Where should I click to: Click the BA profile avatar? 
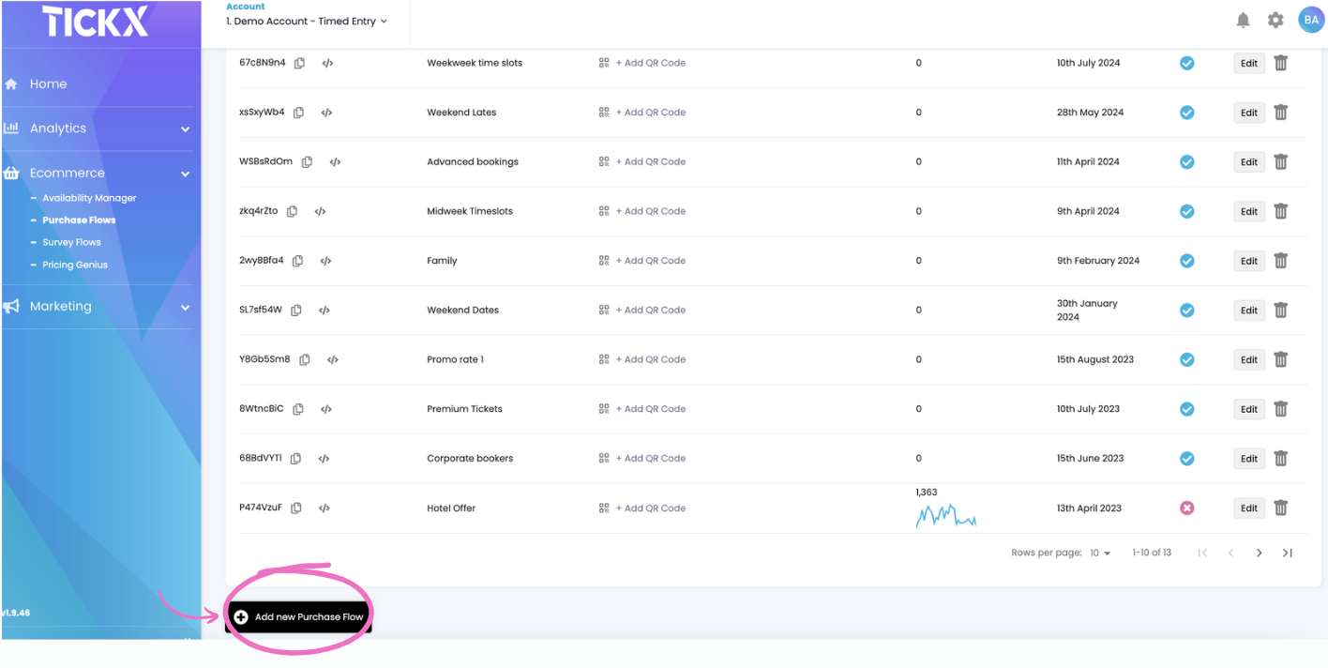click(x=1311, y=19)
